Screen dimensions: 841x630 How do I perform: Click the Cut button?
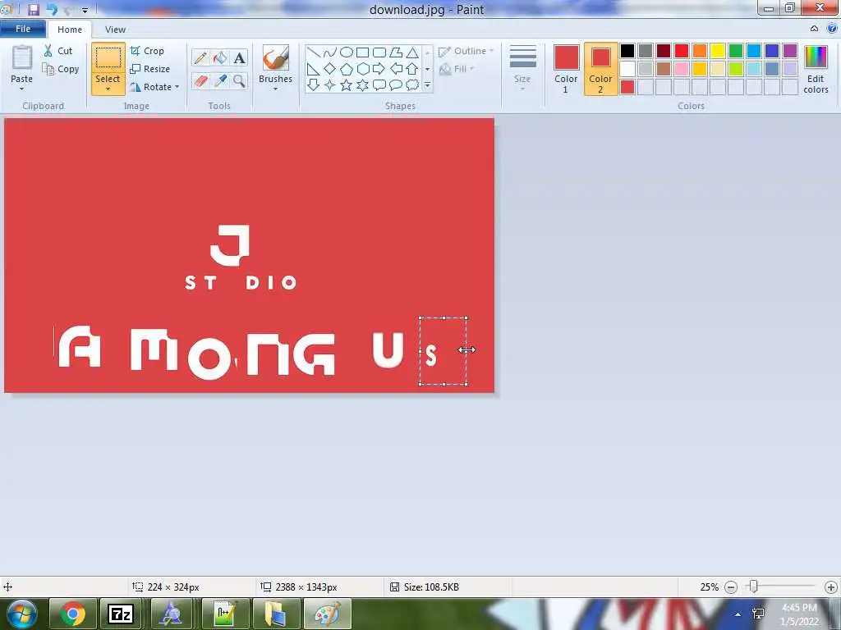tap(58, 51)
